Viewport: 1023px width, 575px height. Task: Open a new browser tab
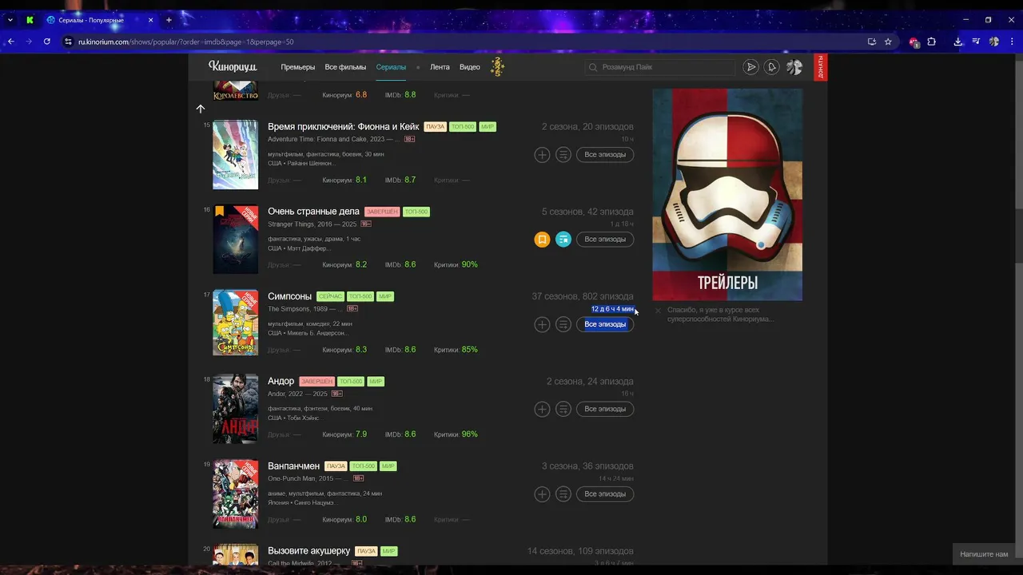[x=169, y=20]
